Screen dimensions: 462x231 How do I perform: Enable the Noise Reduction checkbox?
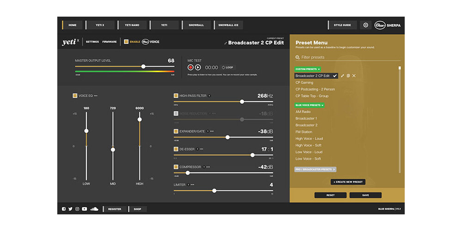[x=176, y=114]
